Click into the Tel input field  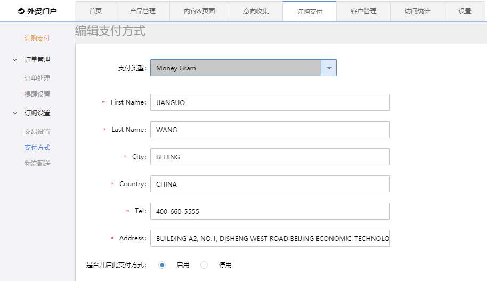270,211
